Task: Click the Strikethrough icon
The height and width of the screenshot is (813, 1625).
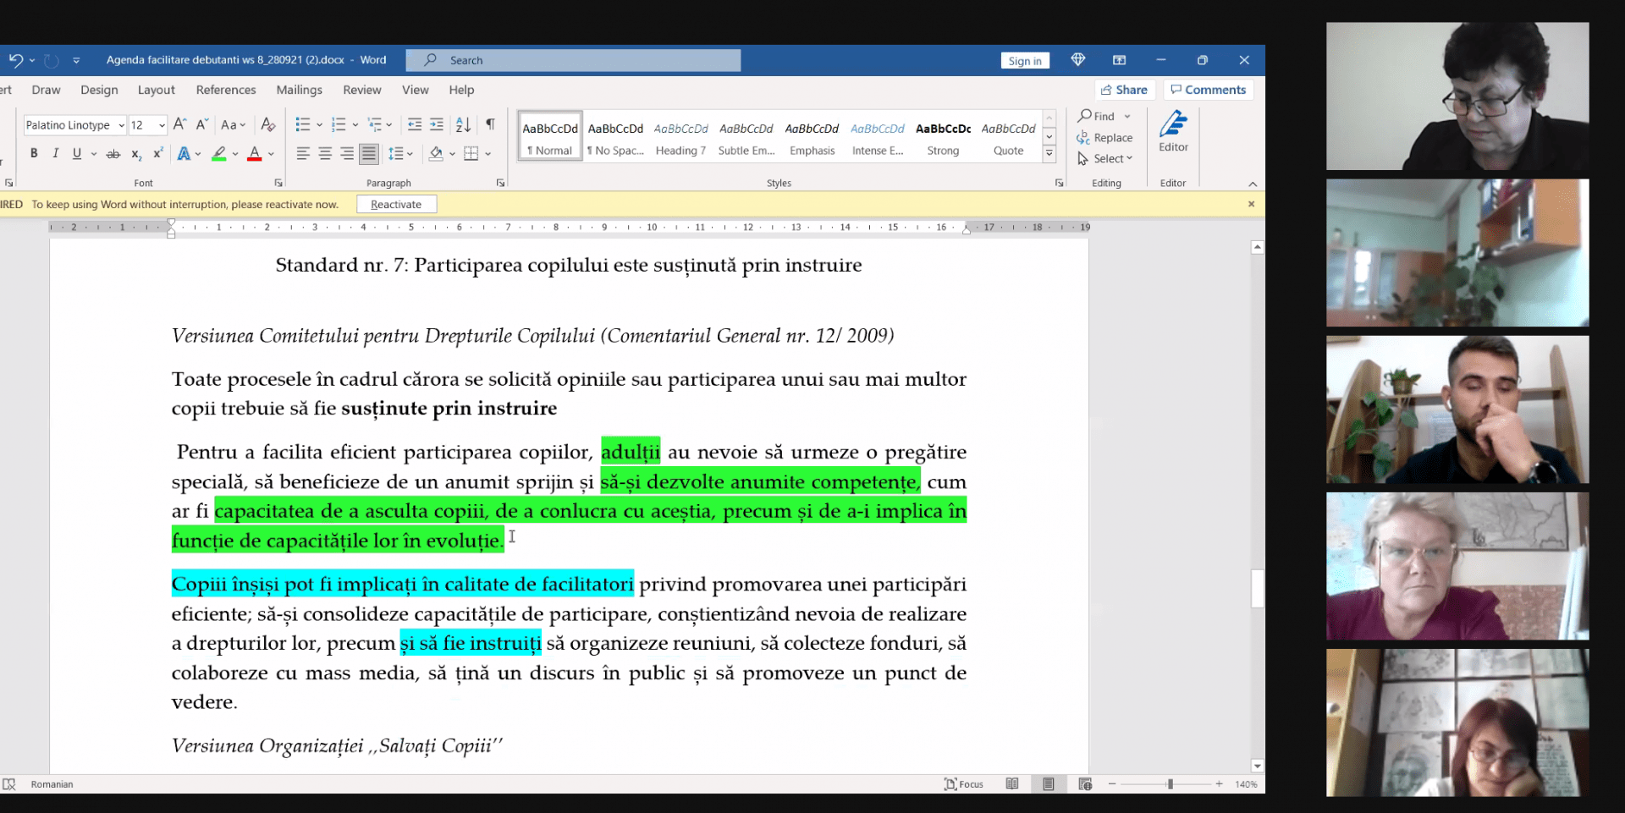Action: click(x=113, y=153)
